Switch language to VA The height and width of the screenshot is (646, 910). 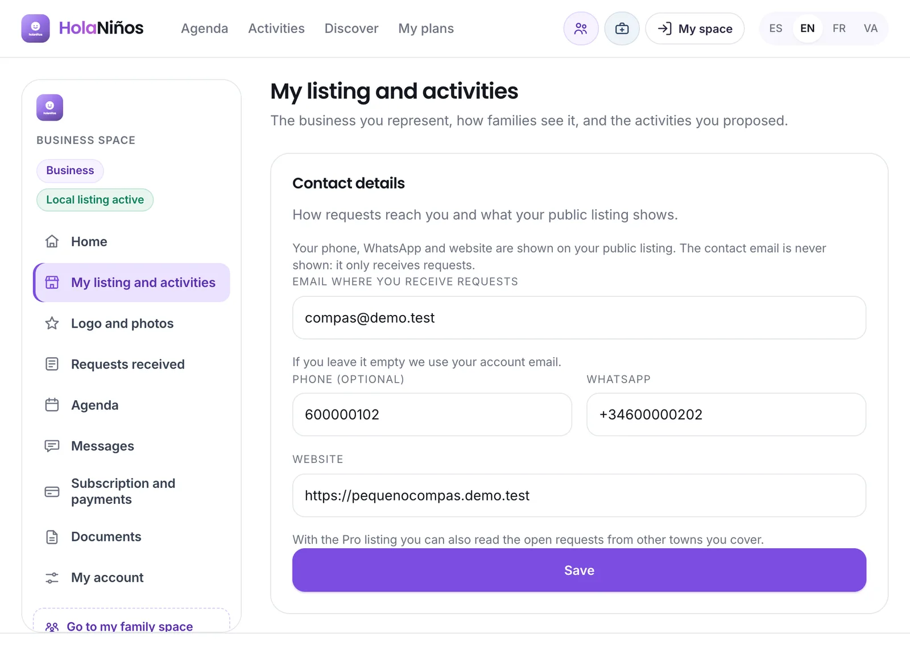click(x=870, y=28)
